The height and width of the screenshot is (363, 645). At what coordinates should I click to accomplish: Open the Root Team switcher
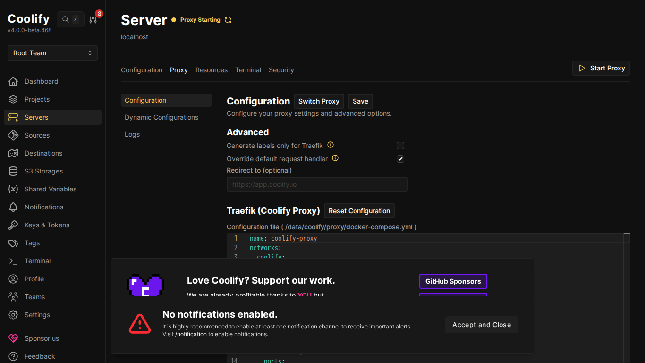(x=52, y=53)
